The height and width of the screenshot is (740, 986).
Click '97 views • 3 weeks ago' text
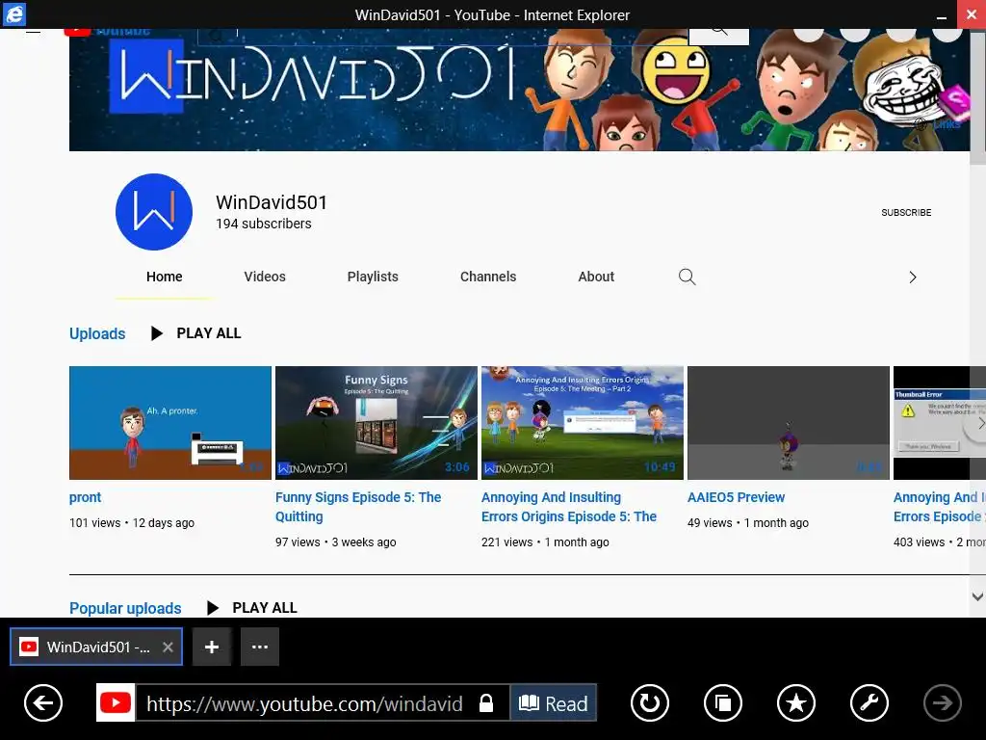[336, 542]
